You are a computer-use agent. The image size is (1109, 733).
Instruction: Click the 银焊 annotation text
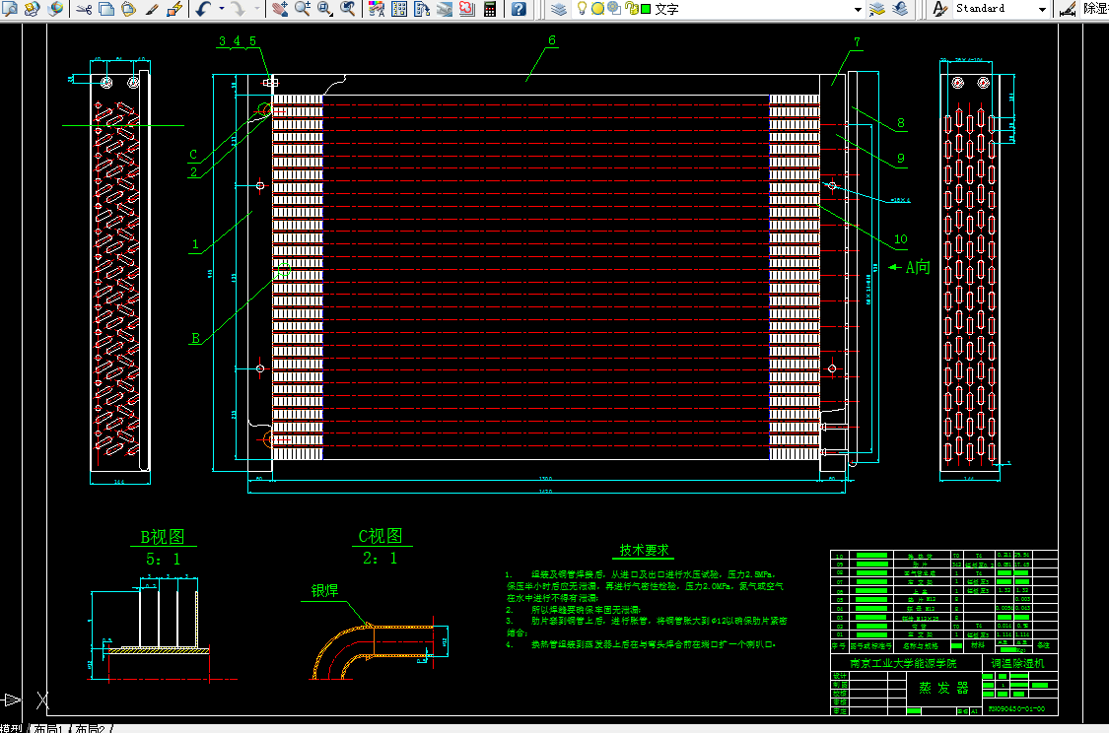[324, 590]
